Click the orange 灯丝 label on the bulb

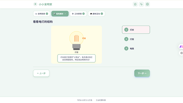[84, 38]
